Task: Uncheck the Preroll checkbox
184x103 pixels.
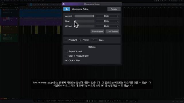Action: pos(80,40)
